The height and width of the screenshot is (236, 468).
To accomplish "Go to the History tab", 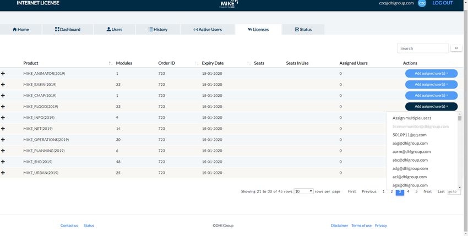I will pyautogui.click(x=158, y=30).
